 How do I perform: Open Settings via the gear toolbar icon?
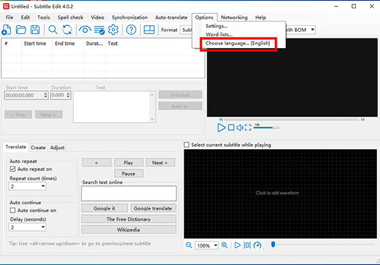click(x=113, y=30)
